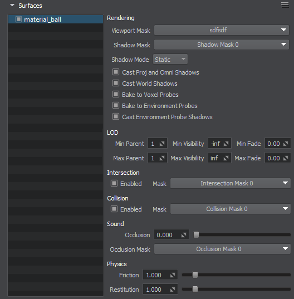The width and height of the screenshot is (294, 299).
Task: Click the Restitution value drag arrow icon
Action: (173, 290)
